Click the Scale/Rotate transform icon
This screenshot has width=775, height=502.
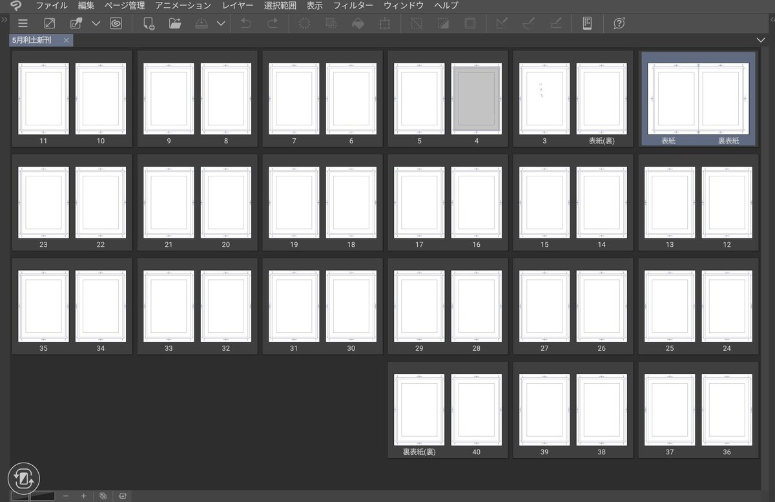click(x=385, y=23)
